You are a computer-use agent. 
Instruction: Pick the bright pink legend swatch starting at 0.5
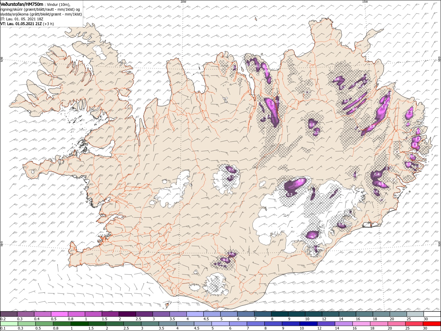(x=59, y=314)
